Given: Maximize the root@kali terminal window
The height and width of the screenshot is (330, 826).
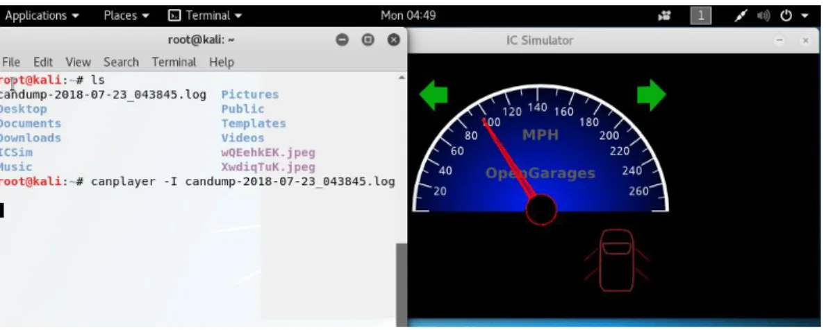Looking at the screenshot, I should pyautogui.click(x=367, y=40).
